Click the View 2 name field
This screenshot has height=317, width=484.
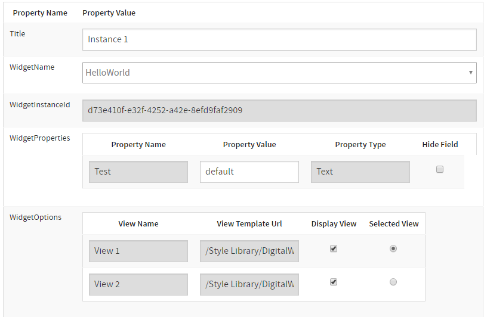(x=138, y=284)
